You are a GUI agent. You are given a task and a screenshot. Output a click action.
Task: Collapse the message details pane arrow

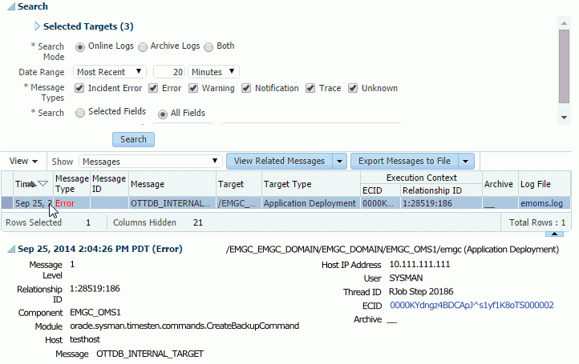click(x=553, y=234)
